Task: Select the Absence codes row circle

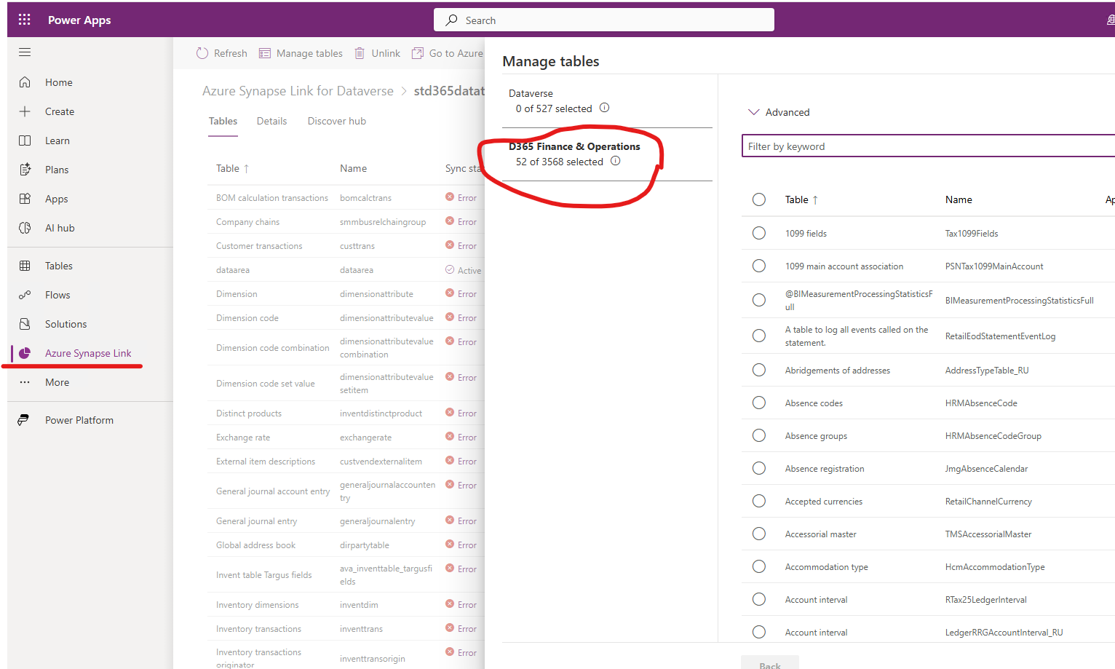Action: [x=759, y=403]
